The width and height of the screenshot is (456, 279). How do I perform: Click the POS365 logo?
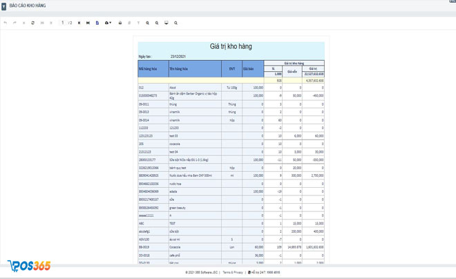click(29, 266)
